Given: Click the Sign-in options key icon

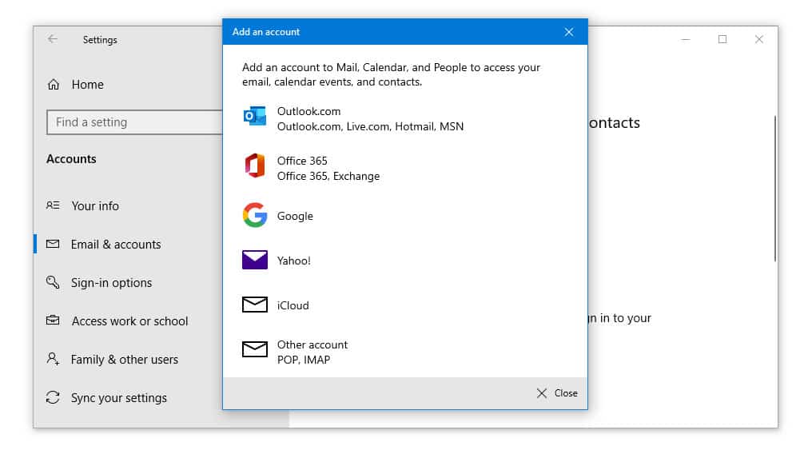Looking at the screenshot, I should tap(53, 282).
